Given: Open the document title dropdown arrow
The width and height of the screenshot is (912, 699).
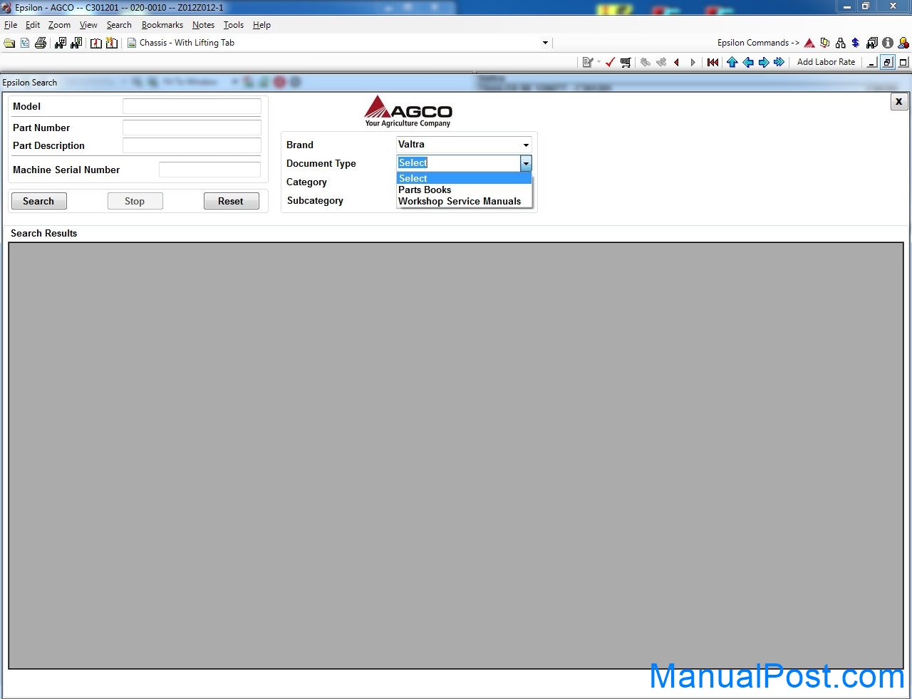Looking at the screenshot, I should [x=545, y=43].
